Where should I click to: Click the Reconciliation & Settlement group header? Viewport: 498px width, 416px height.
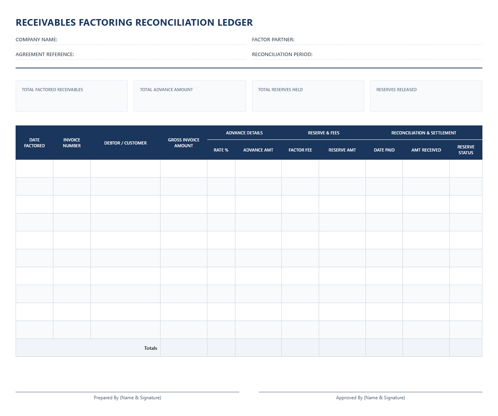(x=424, y=133)
